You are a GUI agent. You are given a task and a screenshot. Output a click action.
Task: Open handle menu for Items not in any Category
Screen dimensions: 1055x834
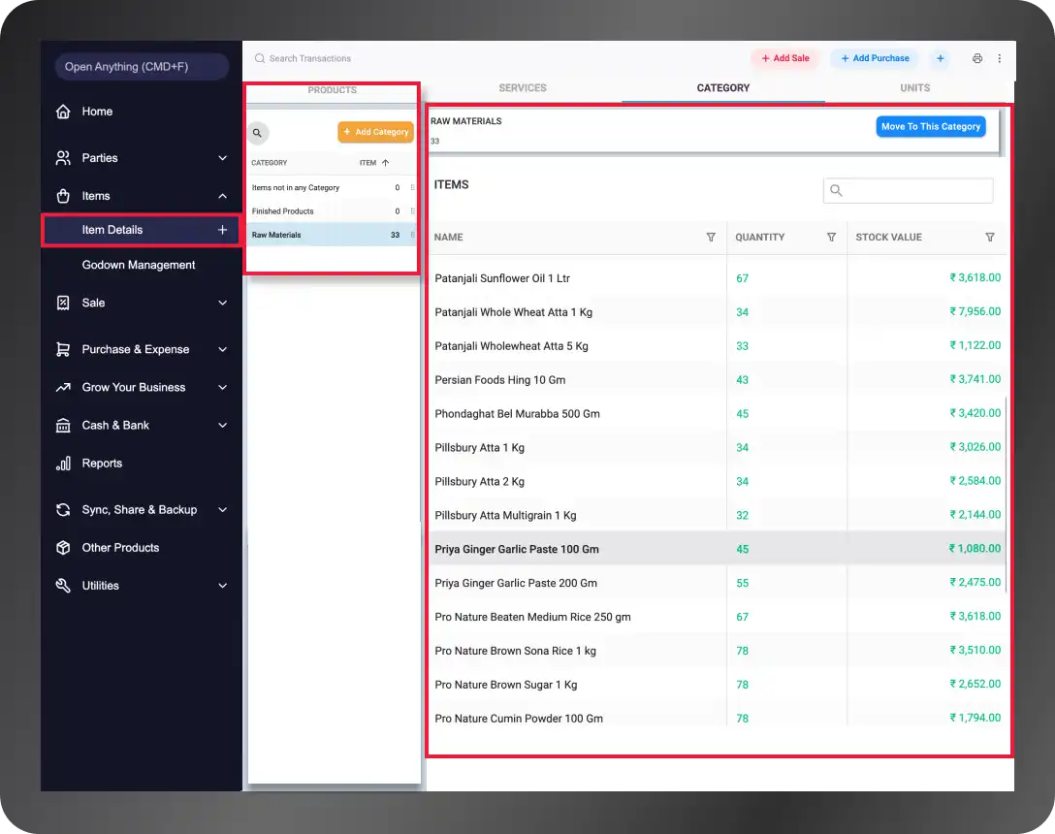pyautogui.click(x=412, y=188)
